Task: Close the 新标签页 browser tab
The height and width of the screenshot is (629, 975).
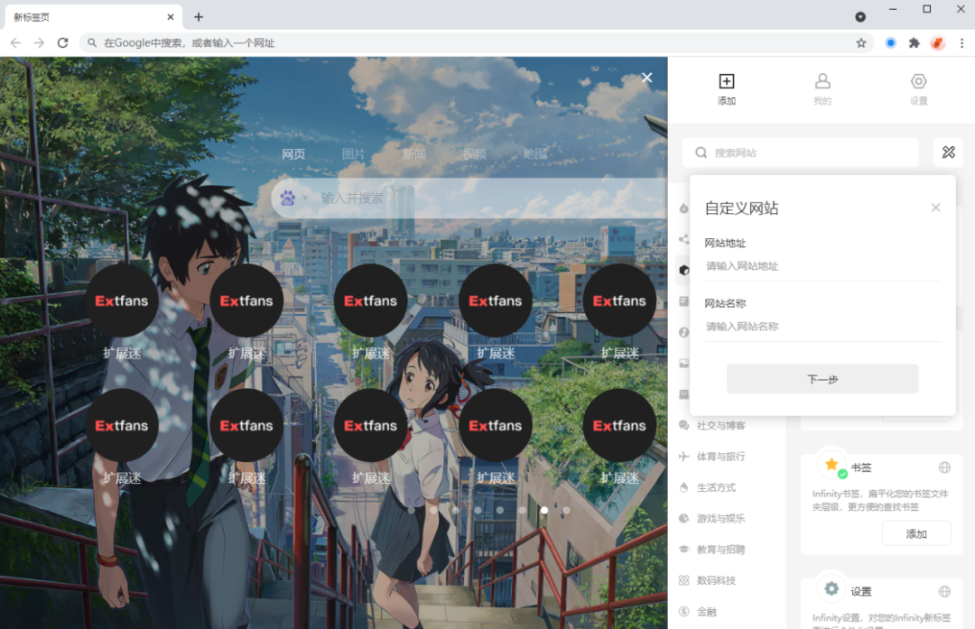Action: 171,17
